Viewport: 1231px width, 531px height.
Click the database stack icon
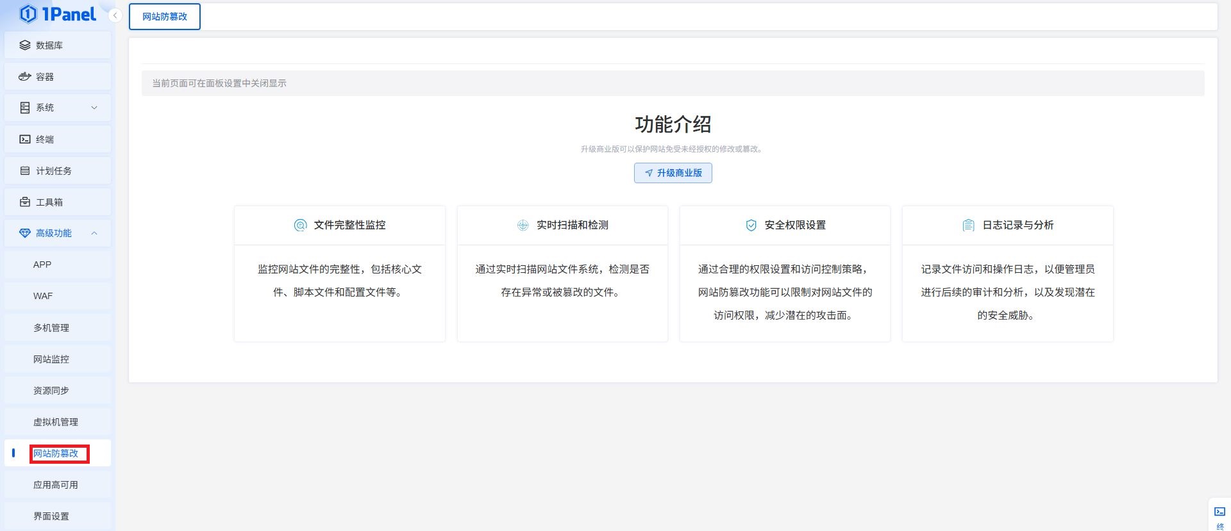[25, 45]
